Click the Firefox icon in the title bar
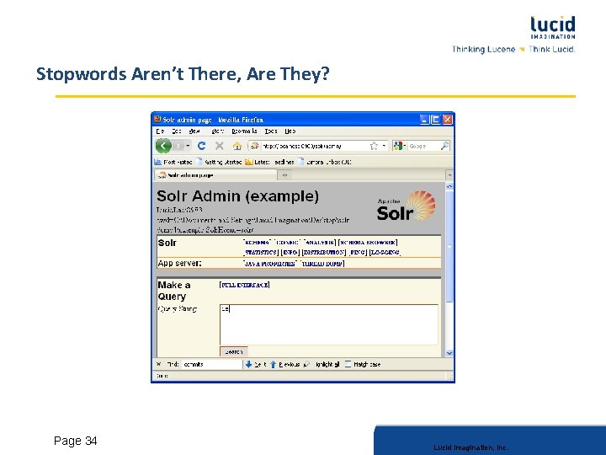 157,119
